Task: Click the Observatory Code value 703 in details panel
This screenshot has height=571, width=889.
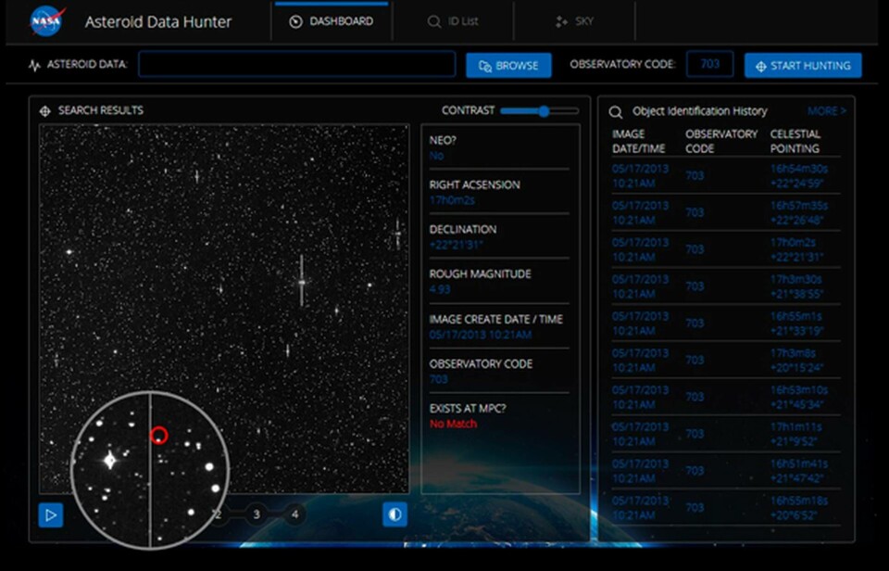Action: (438, 379)
